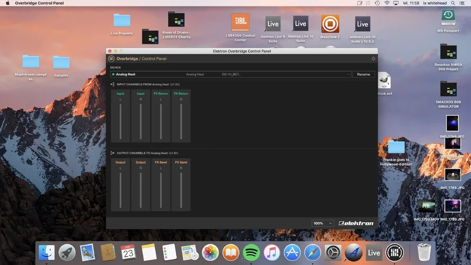Viewport: 471px width, 265px height.
Task: Click the Elektron logo link
Action: [356, 223]
